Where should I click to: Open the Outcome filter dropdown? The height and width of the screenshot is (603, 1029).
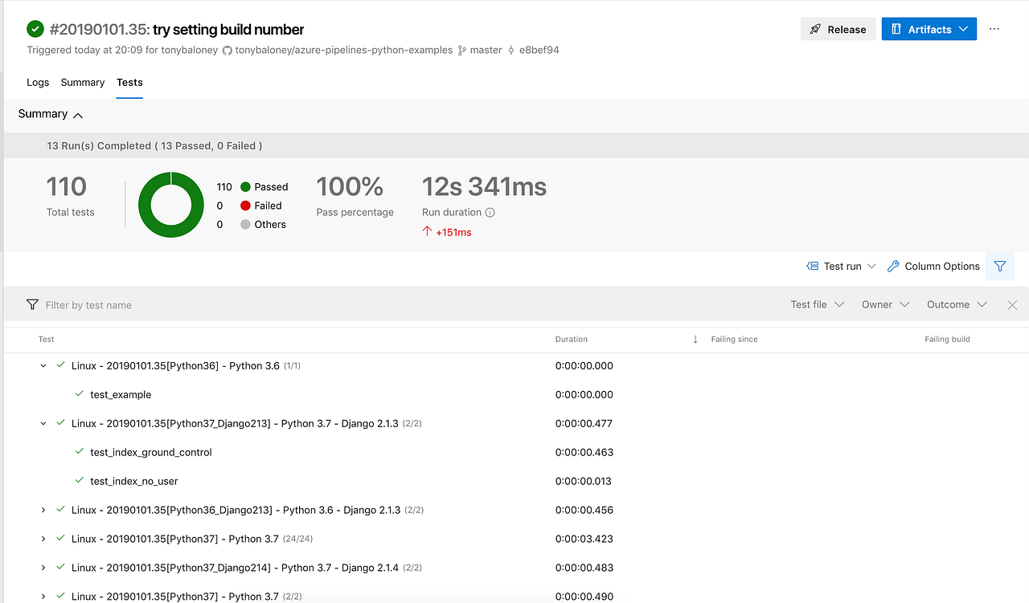click(x=957, y=304)
